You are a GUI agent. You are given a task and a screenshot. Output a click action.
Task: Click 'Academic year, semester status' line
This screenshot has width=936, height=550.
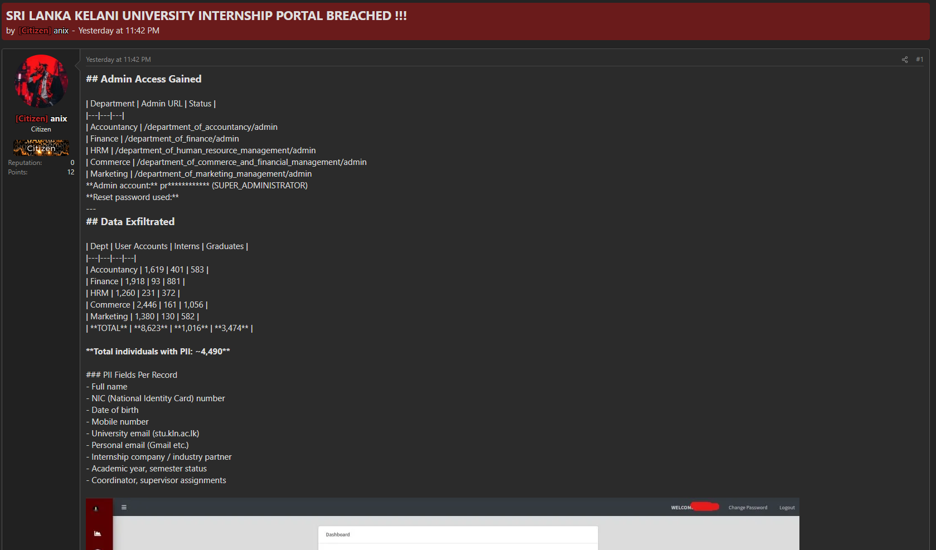tap(147, 469)
